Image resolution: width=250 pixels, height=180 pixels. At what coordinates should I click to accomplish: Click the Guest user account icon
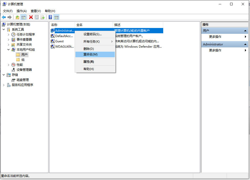click(x=53, y=41)
